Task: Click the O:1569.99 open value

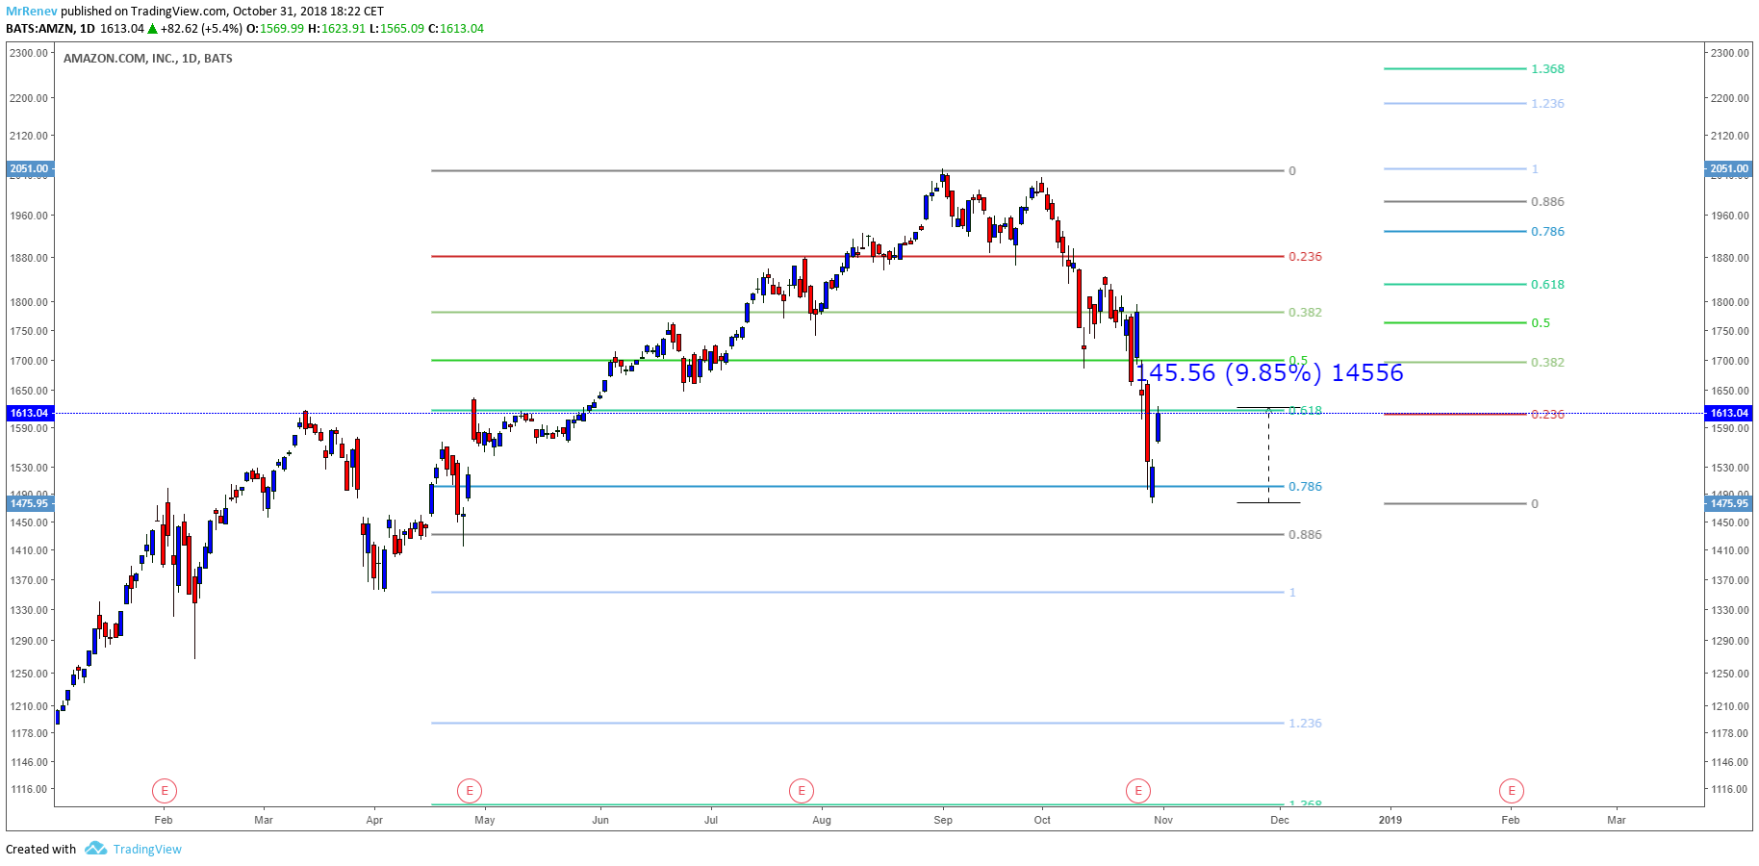Action: [x=275, y=29]
